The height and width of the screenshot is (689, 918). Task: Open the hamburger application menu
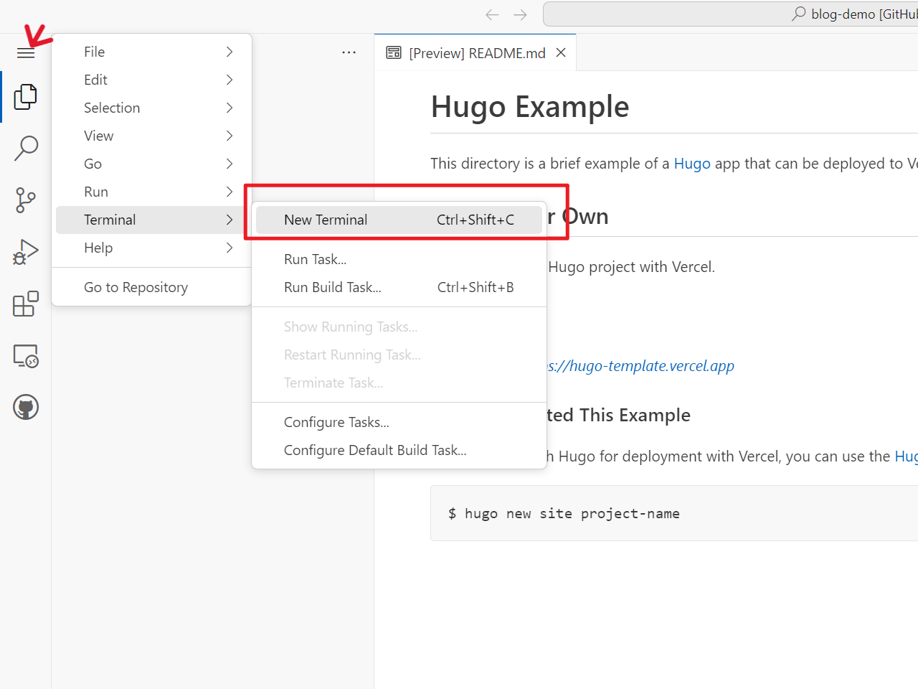pos(26,53)
